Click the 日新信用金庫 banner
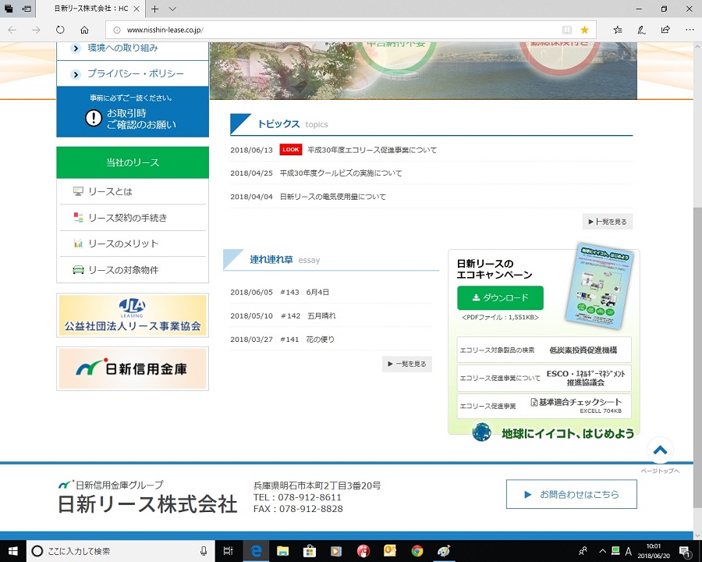The height and width of the screenshot is (562, 702). (x=133, y=368)
